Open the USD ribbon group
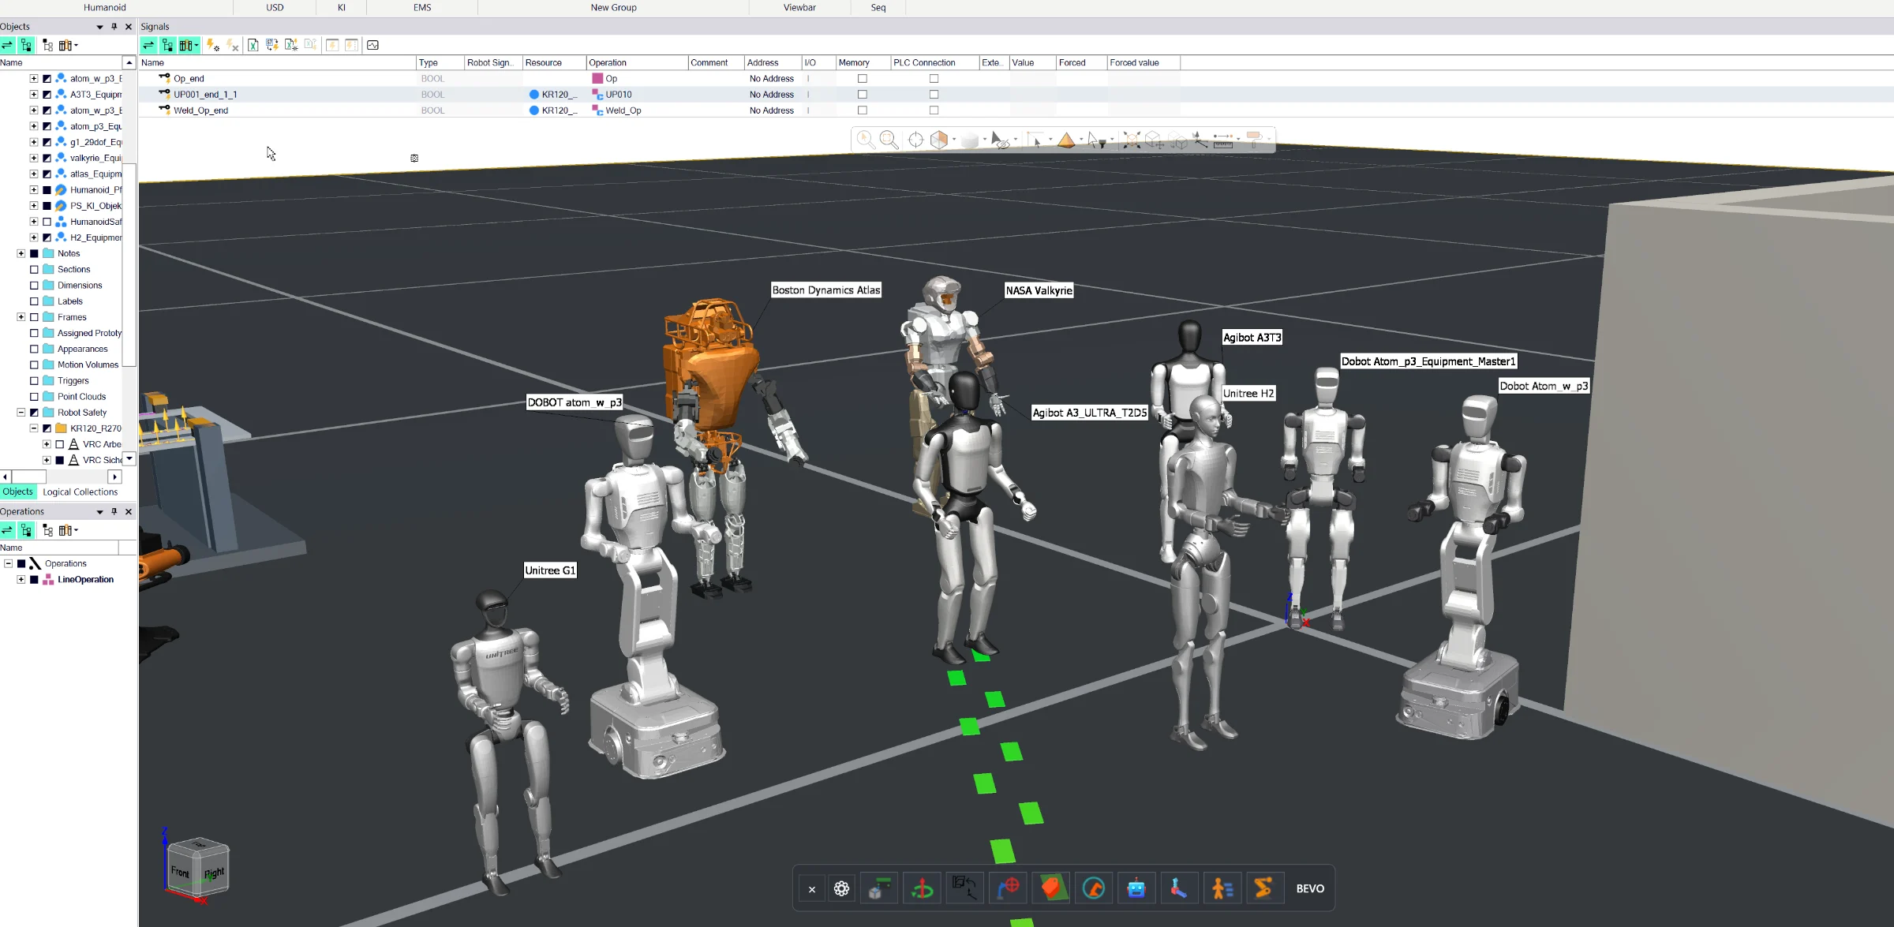 coord(275,7)
